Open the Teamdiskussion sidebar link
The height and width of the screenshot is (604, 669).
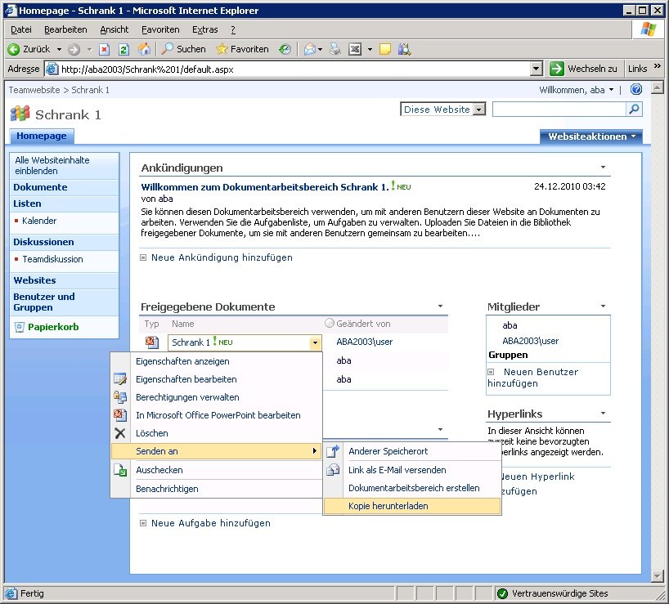[x=52, y=259]
